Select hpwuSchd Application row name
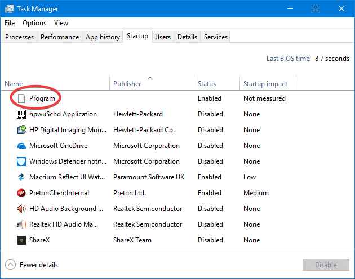 [x=63, y=114]
